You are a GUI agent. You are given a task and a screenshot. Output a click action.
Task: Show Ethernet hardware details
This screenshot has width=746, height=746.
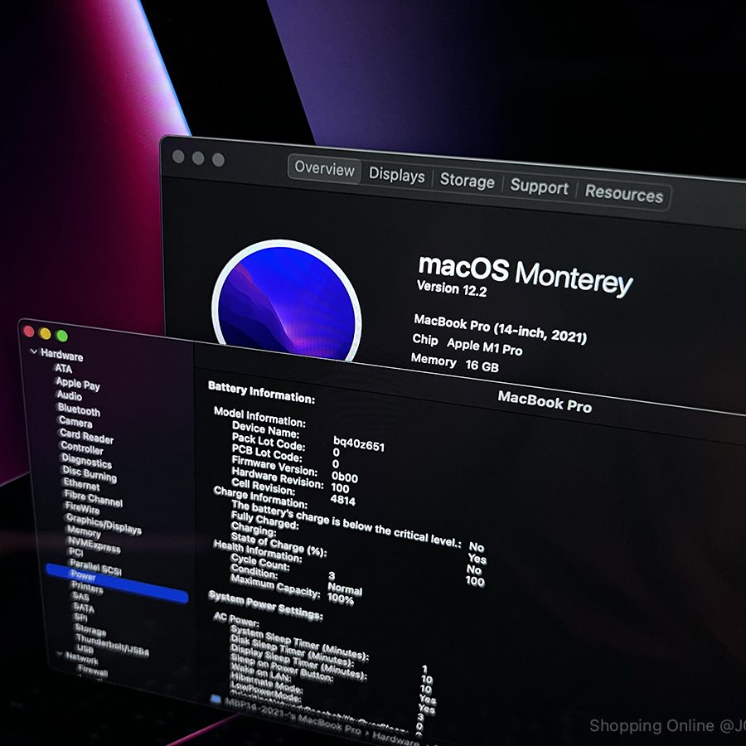click(x=81, y=484)
